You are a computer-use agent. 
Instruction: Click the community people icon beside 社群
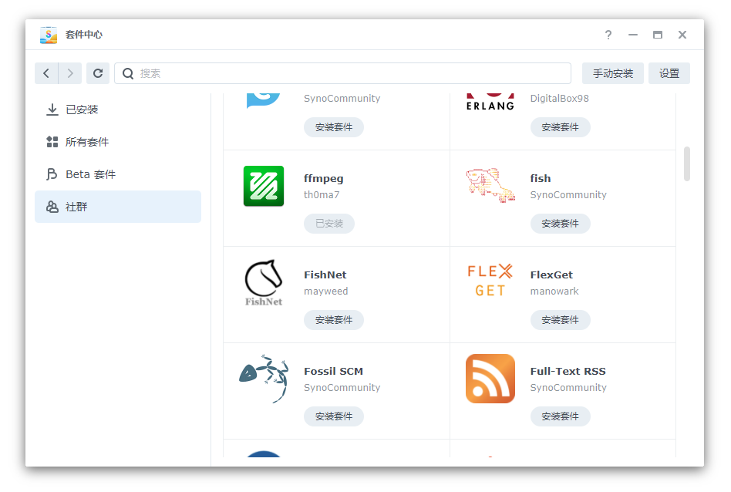tap(52, 207)
